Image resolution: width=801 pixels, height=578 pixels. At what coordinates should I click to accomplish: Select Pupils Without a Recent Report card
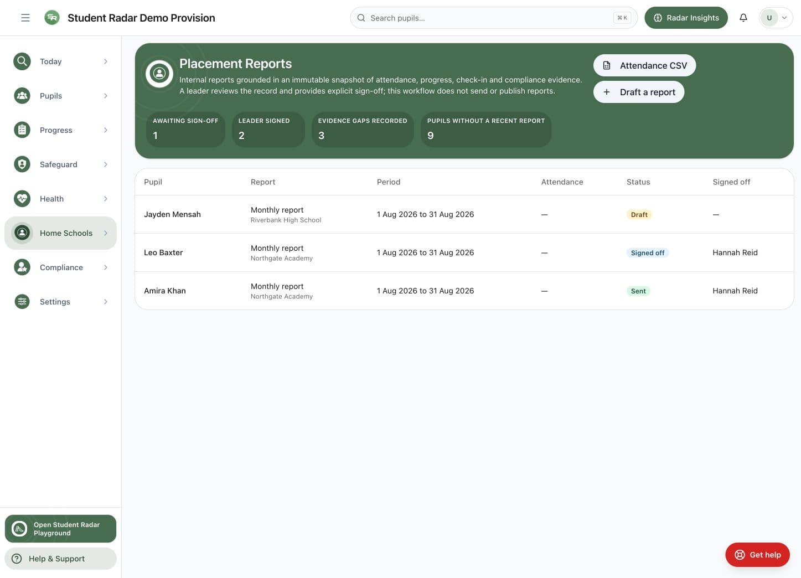pos(486,130)
